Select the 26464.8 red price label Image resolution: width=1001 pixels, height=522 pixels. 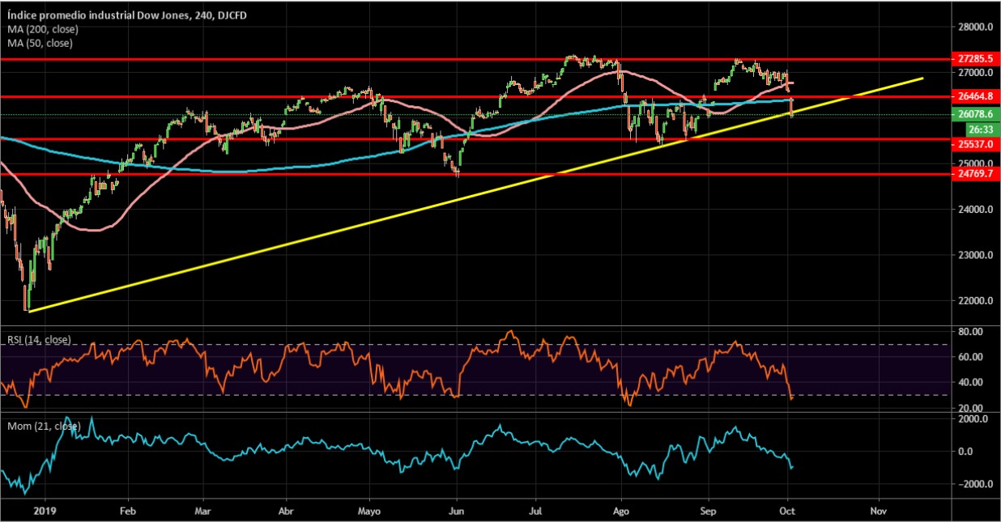[x=975, y=96]
